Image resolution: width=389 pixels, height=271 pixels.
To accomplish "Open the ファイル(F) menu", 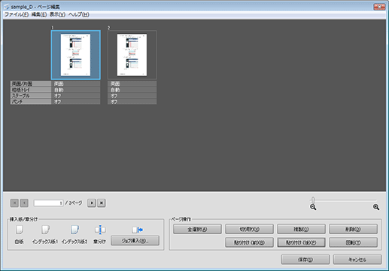I will coord(17,14).
